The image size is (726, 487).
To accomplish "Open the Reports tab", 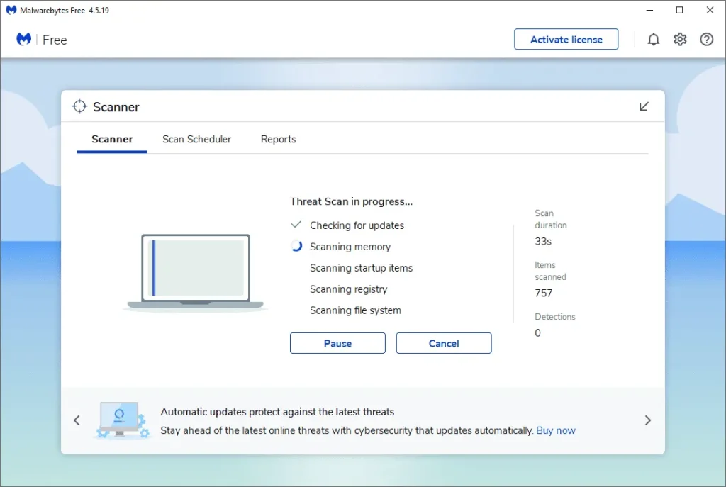I will [x=278, y=140].
